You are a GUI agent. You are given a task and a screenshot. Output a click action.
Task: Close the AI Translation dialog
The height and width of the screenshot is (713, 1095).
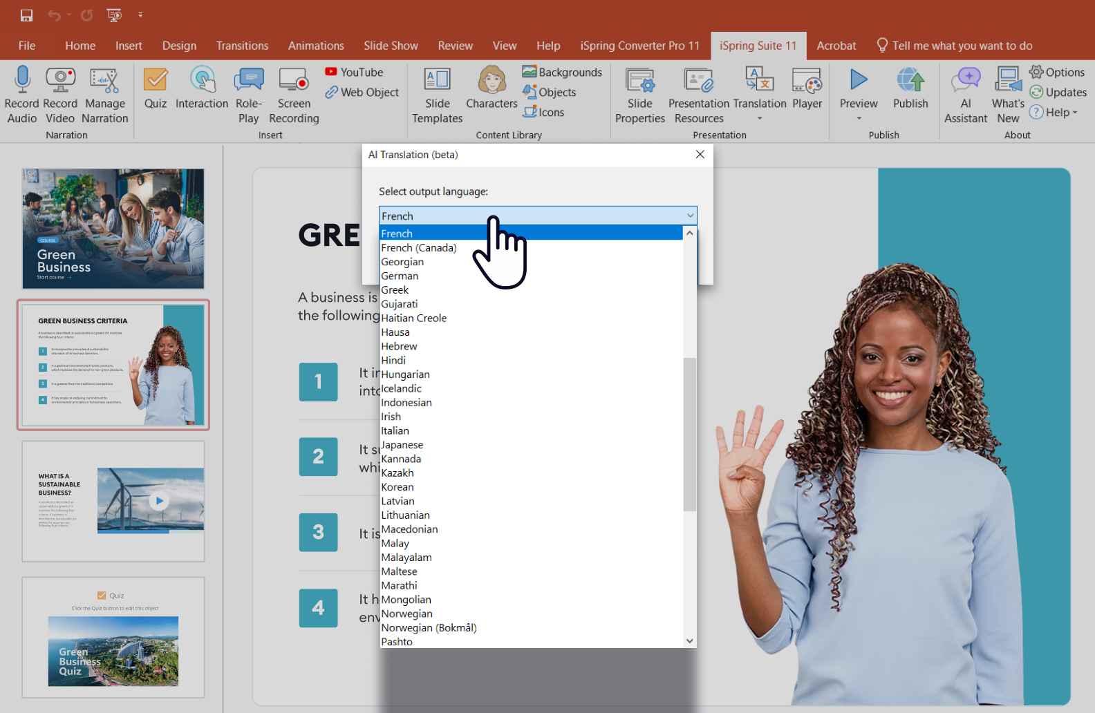point(700,154)
